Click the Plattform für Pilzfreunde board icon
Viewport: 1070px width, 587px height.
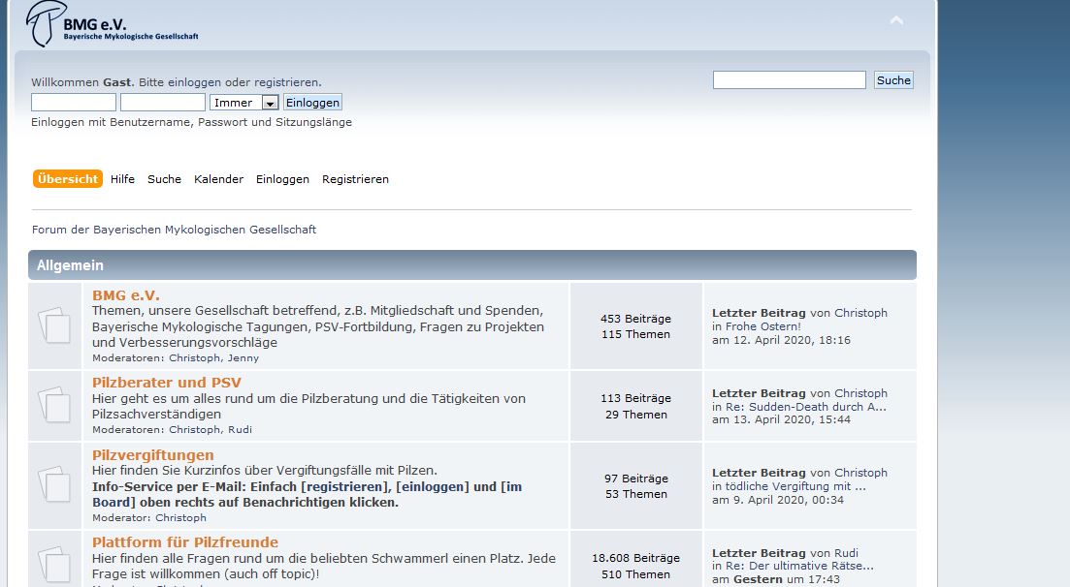click(x=55, y=564)
